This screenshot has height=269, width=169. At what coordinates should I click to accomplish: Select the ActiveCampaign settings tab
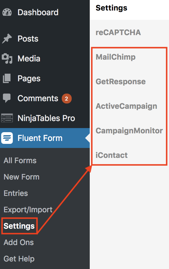[x=126, y=106]
